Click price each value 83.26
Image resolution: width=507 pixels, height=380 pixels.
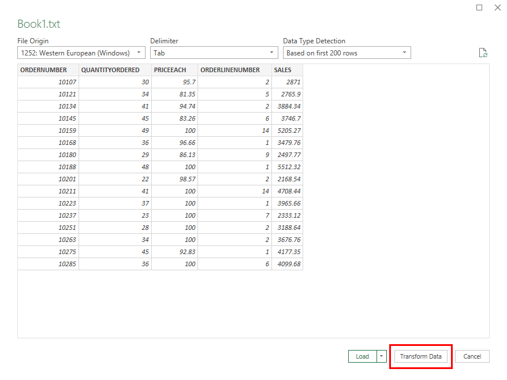point(174,118)
